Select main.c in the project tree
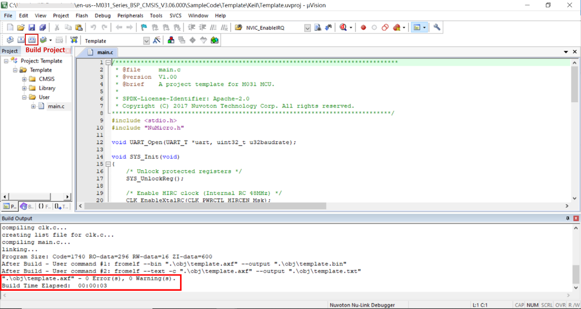Viewport: 581px width, 309px height. coord(56,106)
